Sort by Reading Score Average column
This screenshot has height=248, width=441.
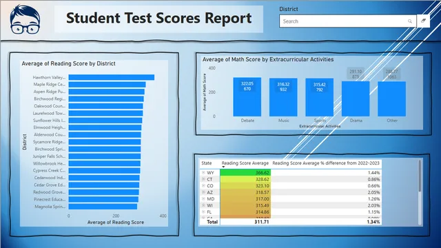tap(245, 163)
